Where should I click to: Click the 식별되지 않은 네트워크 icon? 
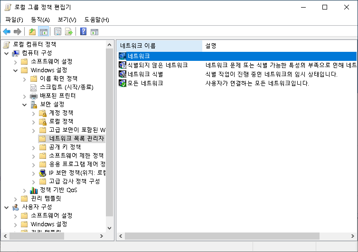pos(122,65)
